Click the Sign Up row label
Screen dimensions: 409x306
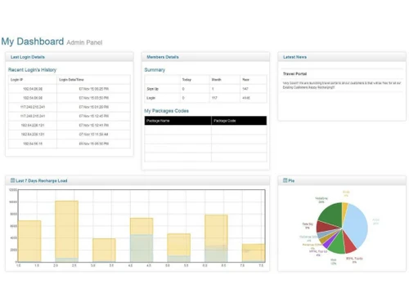(152, 89)
